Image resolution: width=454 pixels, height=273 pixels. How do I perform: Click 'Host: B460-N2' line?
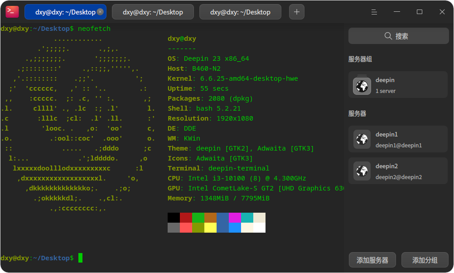(x=194, y=68)
